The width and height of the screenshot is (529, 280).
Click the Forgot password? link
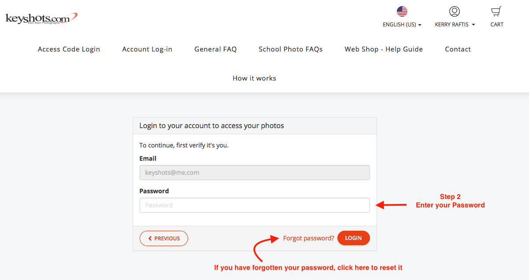click(308, 238)
